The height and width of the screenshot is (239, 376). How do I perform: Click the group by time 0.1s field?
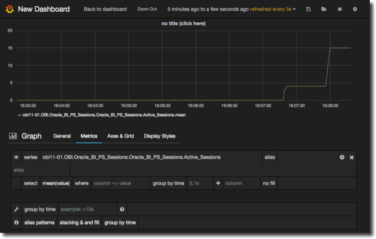pos(200,184)
